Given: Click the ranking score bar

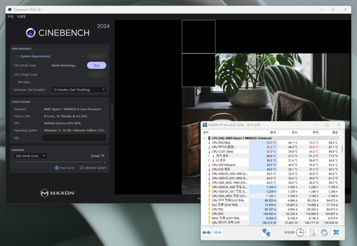Looking at the screenshot, I should [x=59, y=162].
